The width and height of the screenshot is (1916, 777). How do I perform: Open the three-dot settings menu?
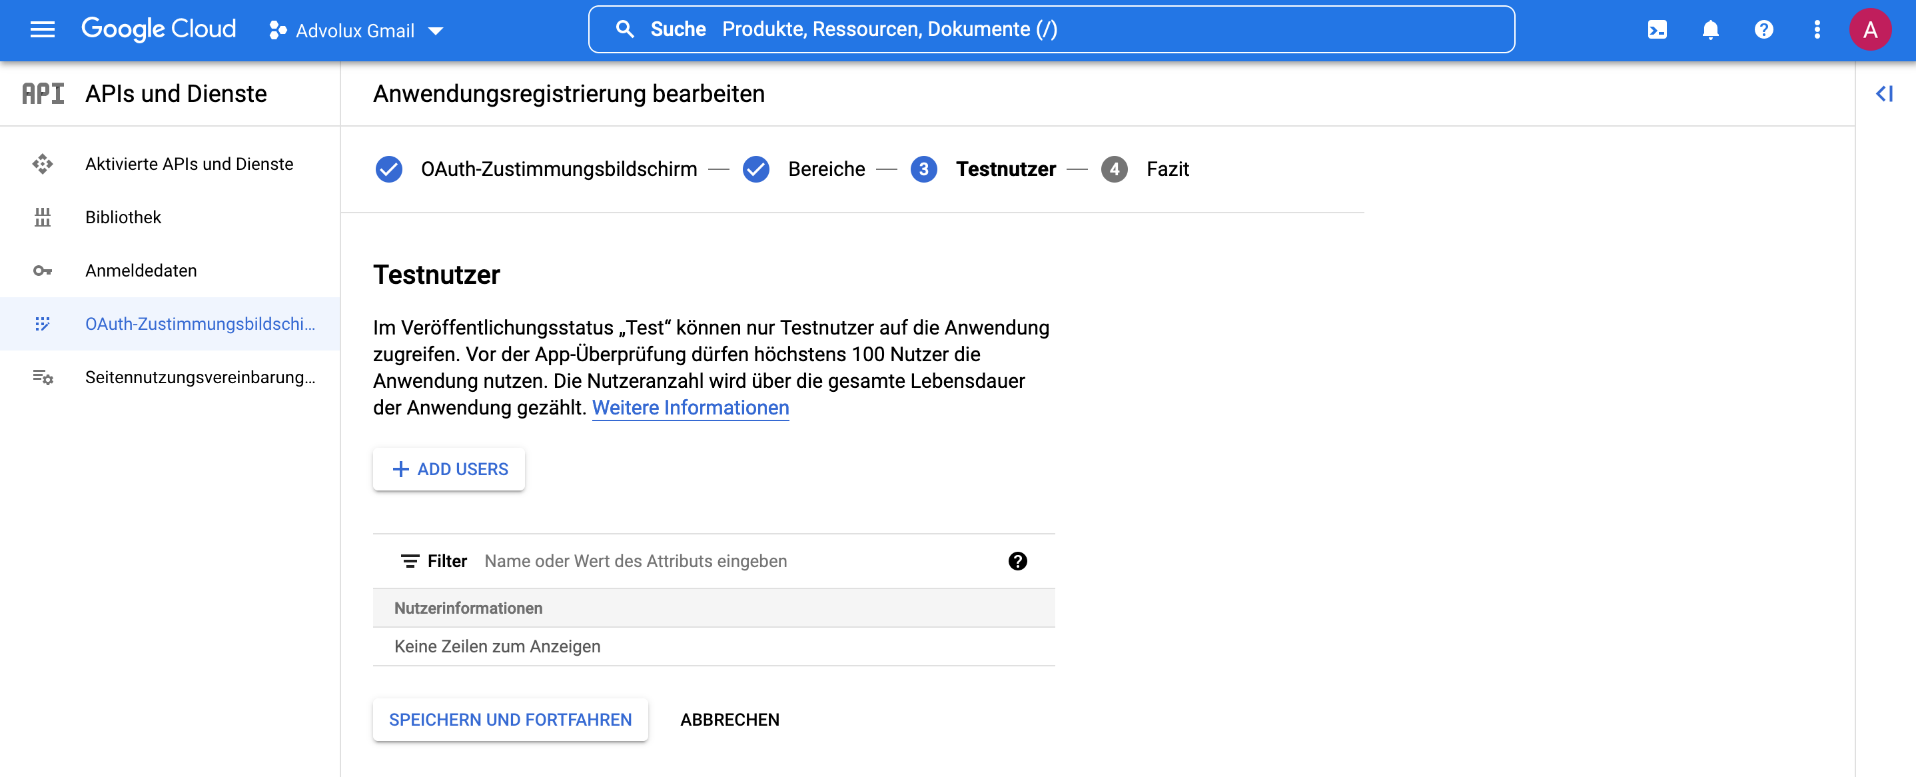pyautogui.click(x=1817, y=30)
